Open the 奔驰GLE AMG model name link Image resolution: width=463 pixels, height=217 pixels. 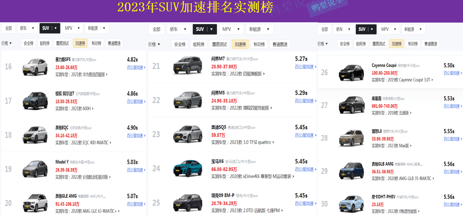point(66,196)
